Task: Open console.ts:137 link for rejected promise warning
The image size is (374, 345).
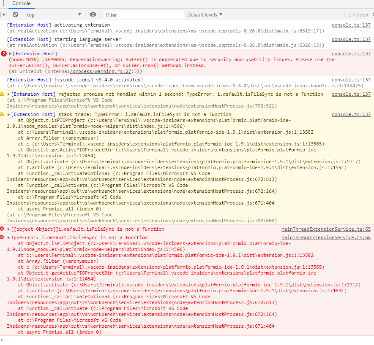Action: click(x=351, y=94)
